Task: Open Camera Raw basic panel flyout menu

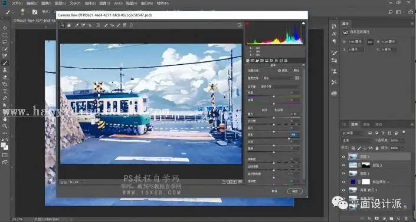Action: pos(303,65)
